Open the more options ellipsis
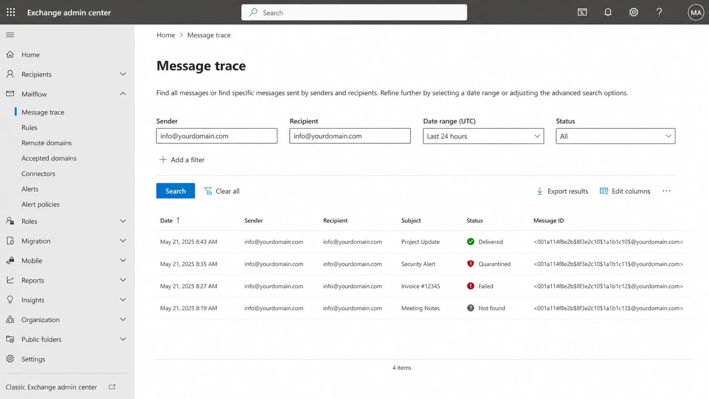The image size is (709, 399). tap(666, 191)
